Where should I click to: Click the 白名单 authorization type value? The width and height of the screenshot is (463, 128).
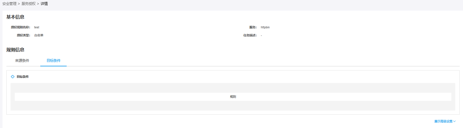point(39,35)
